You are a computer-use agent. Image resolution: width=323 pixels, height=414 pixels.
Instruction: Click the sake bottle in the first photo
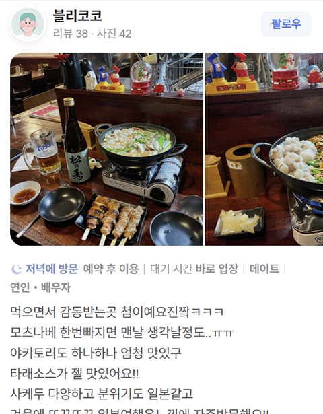click(75, 141)
